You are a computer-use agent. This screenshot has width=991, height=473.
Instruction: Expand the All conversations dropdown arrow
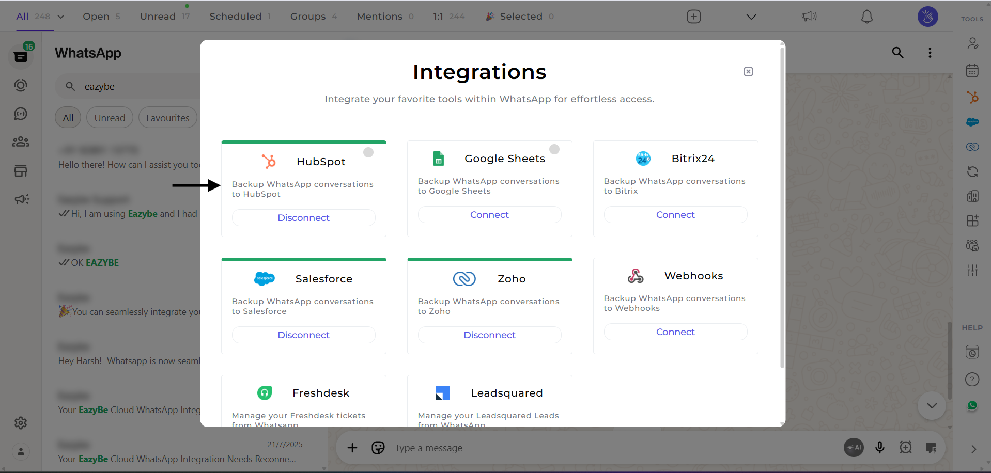(60, 16)
